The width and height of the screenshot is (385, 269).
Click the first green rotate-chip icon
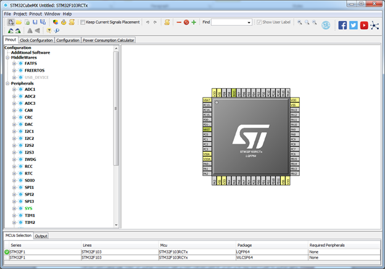click(x=10, y=31)
